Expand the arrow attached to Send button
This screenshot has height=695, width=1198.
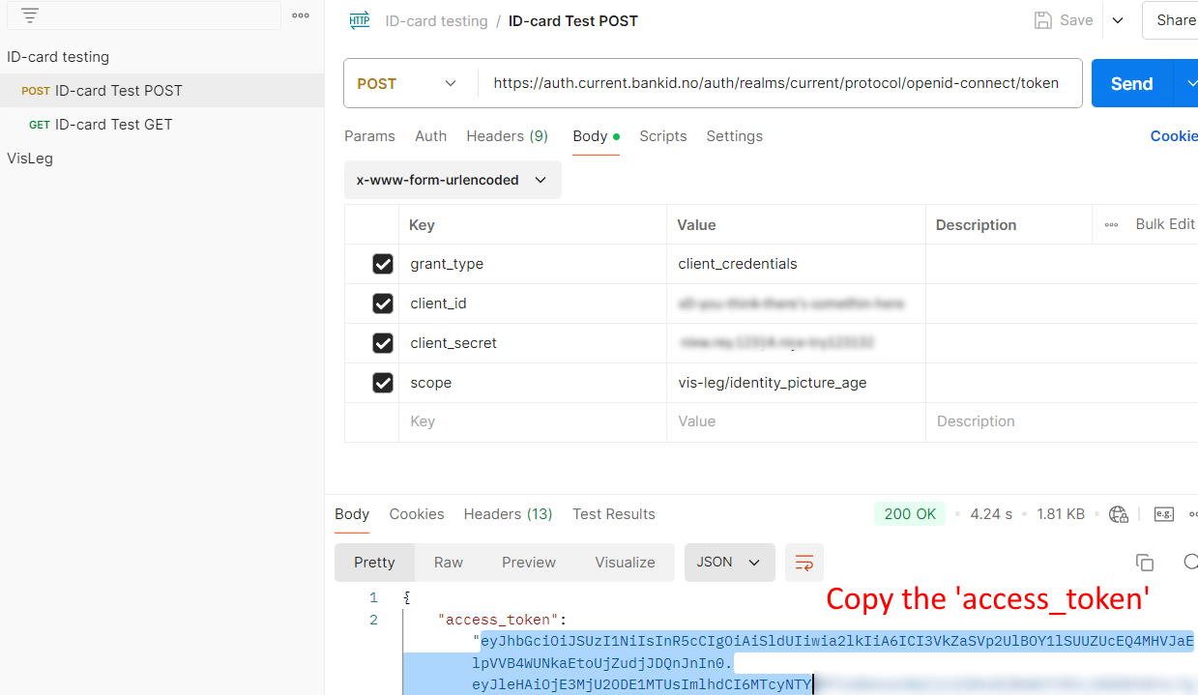(1187, 83)
